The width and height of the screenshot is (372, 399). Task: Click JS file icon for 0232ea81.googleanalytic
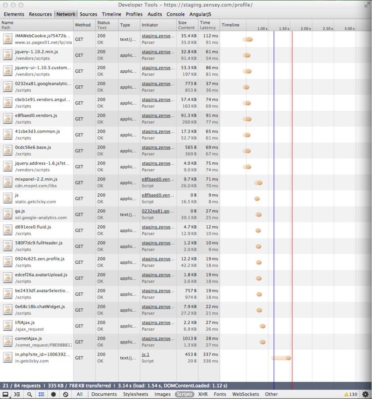8,87
